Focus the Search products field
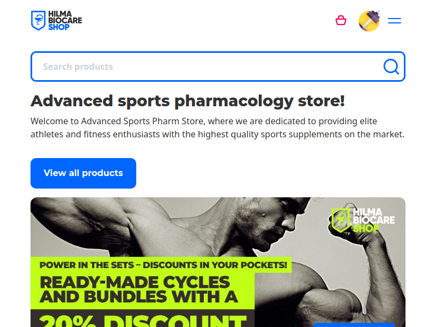This screenshot has width=436, height=327. (218, 66)
